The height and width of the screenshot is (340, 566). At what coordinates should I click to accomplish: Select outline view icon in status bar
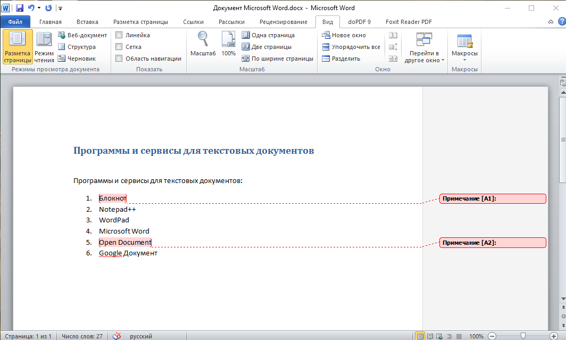coord(449,336)
